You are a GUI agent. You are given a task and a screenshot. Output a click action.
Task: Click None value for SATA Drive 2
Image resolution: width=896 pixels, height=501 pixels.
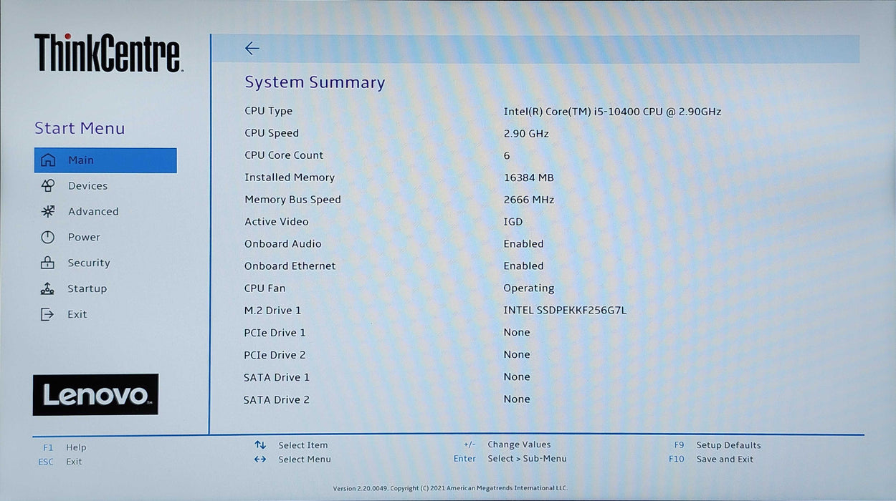pyautogui.click(x=517, y=399)
